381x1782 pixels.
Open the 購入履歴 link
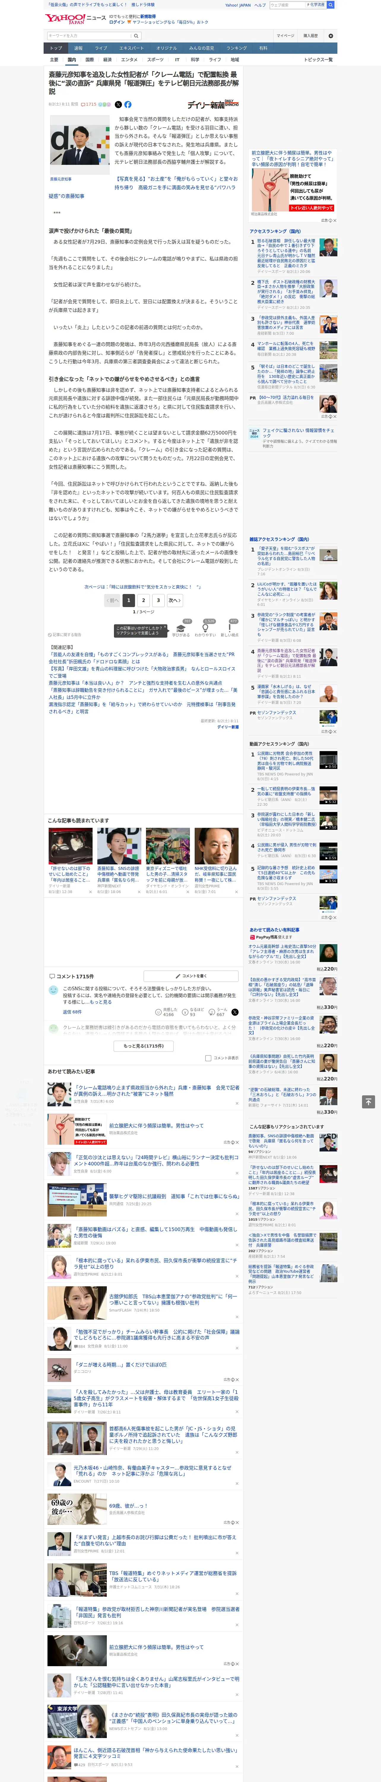(x=310, y=35)
